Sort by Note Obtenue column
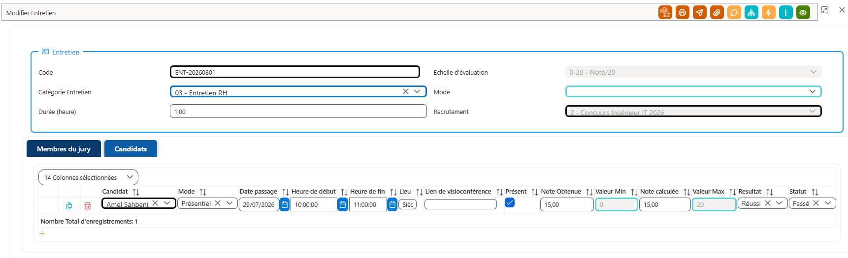 pyautogui.click(x=589, y=192)
